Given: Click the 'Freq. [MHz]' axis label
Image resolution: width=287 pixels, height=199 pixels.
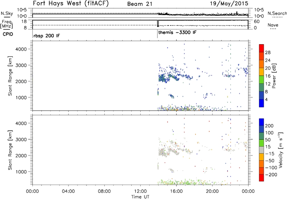Looking at the screenshot, I should click(x=6, y=24).
